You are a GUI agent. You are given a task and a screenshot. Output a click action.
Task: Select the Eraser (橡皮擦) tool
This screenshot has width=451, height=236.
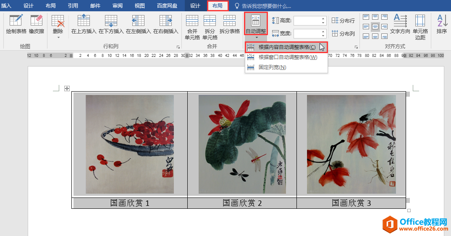tap(37, 24)
